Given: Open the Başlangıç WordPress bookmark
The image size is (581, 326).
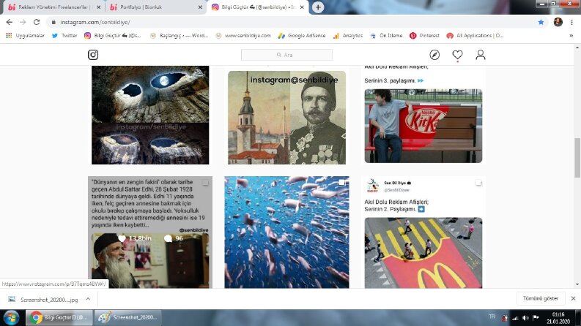Looking at the screenshot, I should 180,36.
